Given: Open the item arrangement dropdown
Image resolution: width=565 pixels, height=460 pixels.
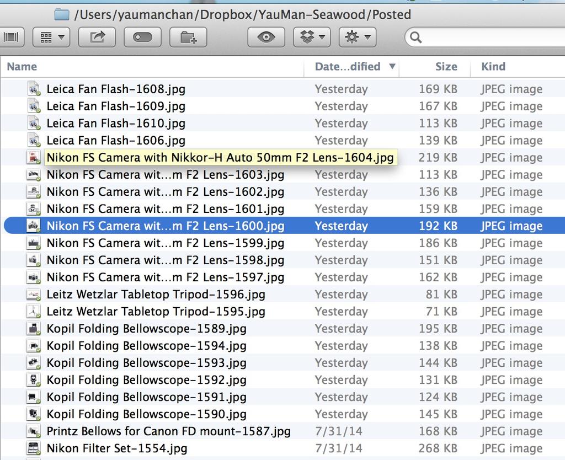Looking at the screenshot, I should pyautogui.click(x=52, y=37).
